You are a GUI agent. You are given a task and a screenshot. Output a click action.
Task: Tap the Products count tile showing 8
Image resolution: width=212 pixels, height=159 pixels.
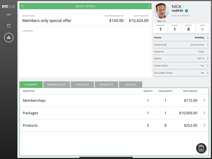pos(189,28)
